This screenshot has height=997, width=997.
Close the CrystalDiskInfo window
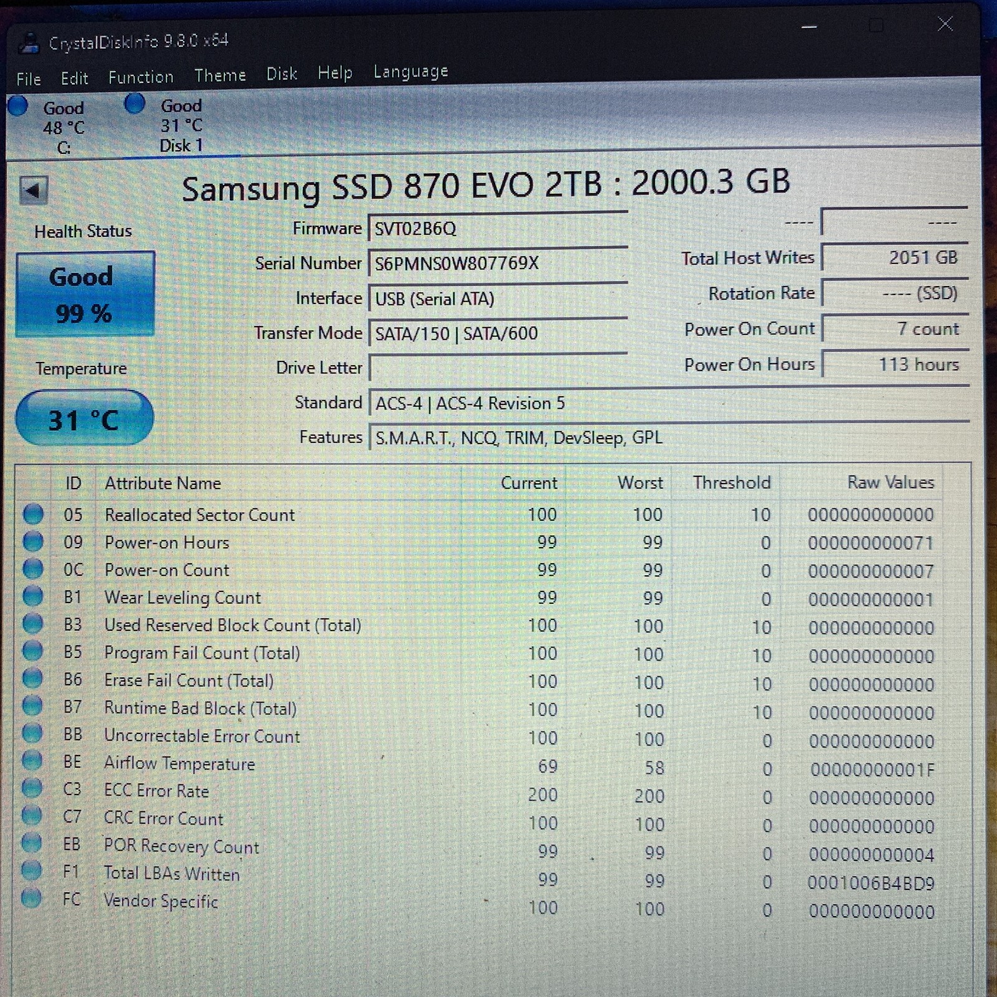pyautogui.click(x=945, y=24)
